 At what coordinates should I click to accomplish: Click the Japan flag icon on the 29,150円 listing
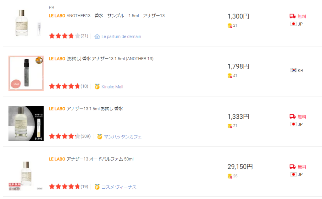pos(293,175)
